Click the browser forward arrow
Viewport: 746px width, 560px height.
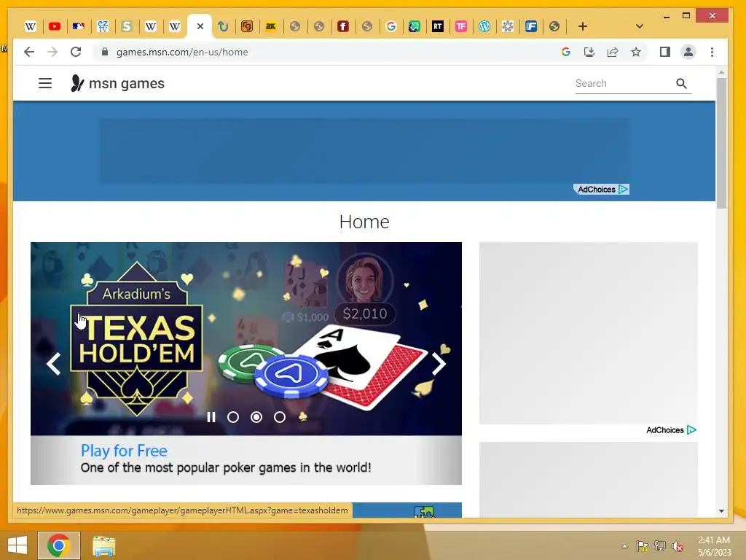click(52, 52)
